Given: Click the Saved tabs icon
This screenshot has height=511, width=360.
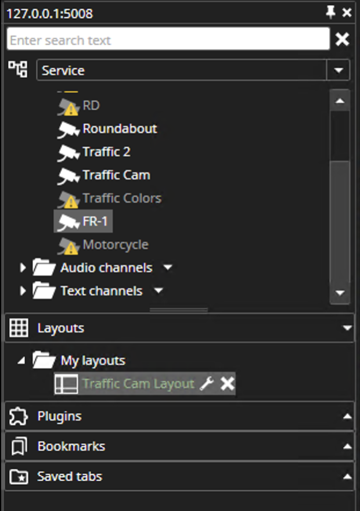Looking at the screenshot, I should [19, 476].
